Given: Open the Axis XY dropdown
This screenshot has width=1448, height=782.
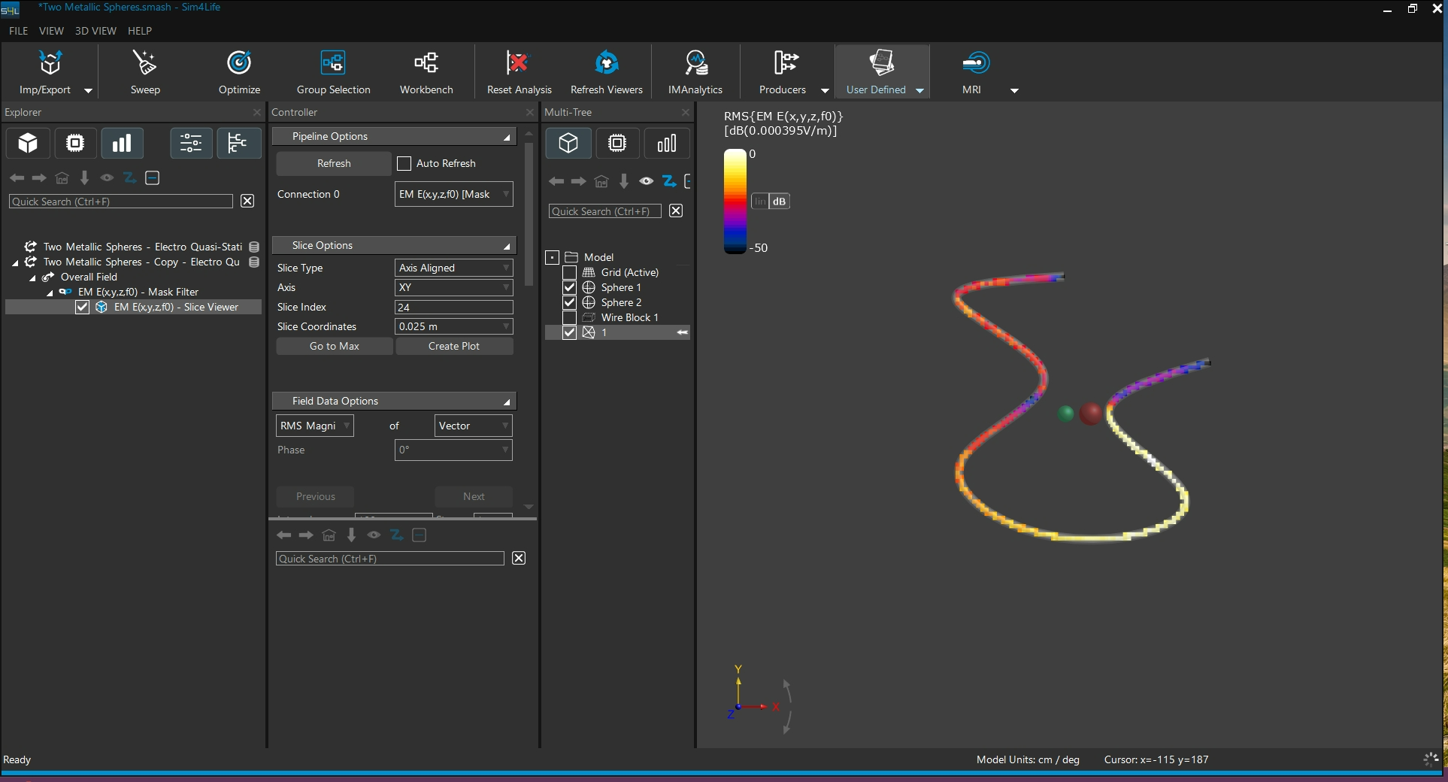Looking at the screenshot, I should (453, 287).
